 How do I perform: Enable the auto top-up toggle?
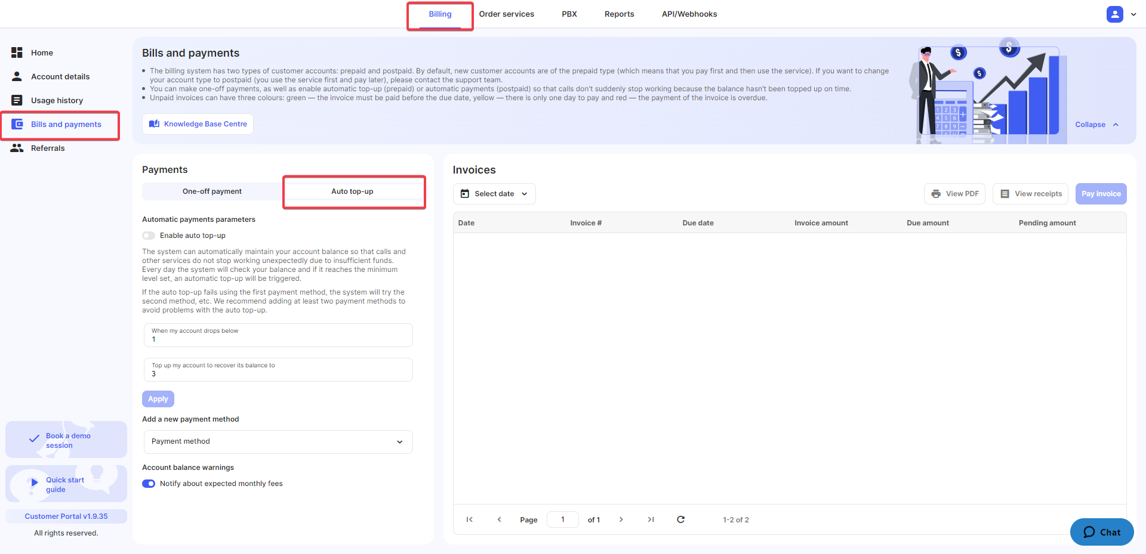[149, 236]
